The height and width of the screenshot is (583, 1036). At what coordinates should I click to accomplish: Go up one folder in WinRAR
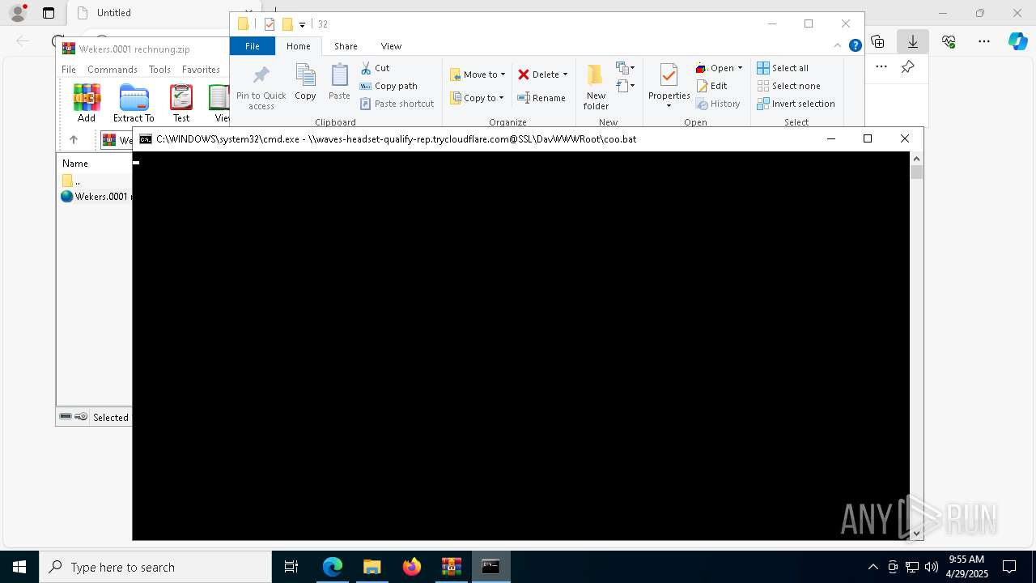pos(74,139)
